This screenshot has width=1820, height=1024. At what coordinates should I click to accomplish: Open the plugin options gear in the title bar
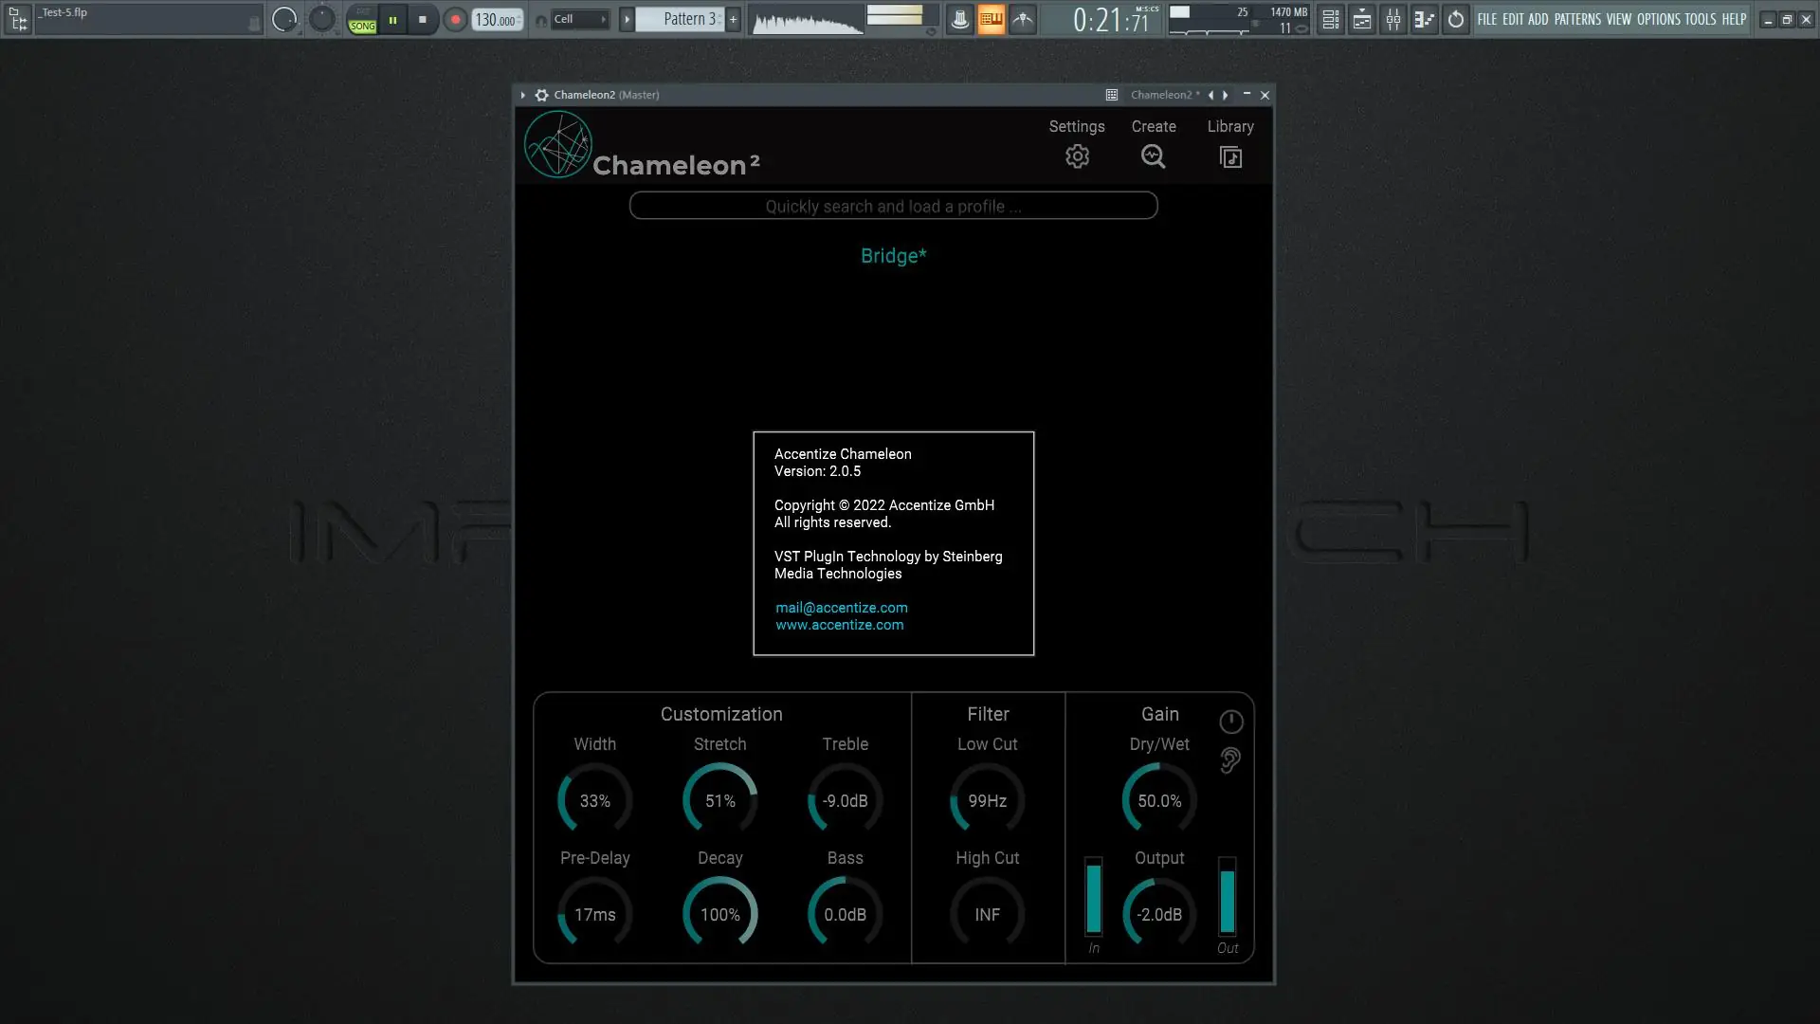[x=541, y=95]
